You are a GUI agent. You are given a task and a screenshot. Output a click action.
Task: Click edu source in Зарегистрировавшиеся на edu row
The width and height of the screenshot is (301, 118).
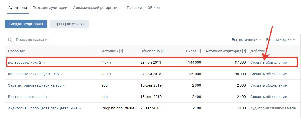[105, 85]
